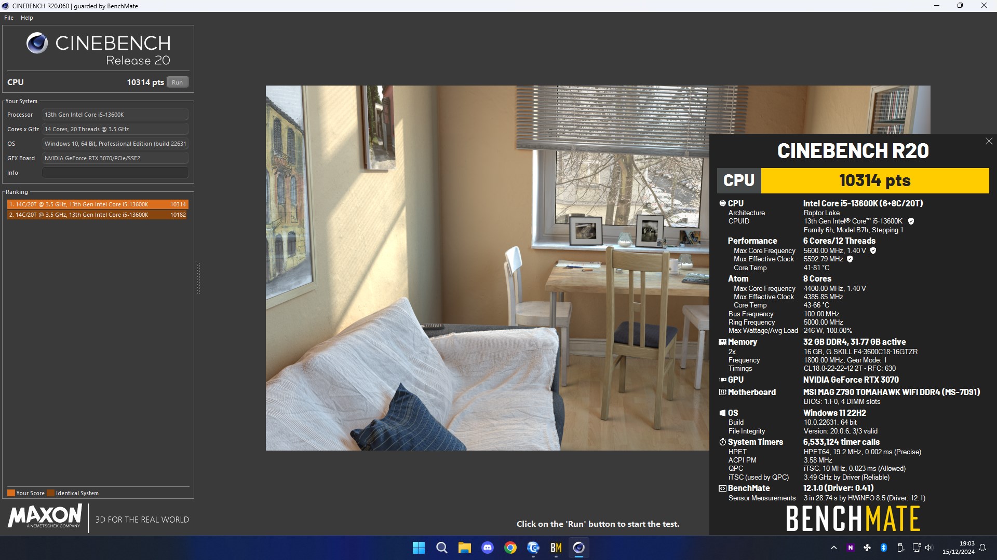The image size is (997, 560).
Task: Select the Cores x GHz field
Action: point(115,129)
